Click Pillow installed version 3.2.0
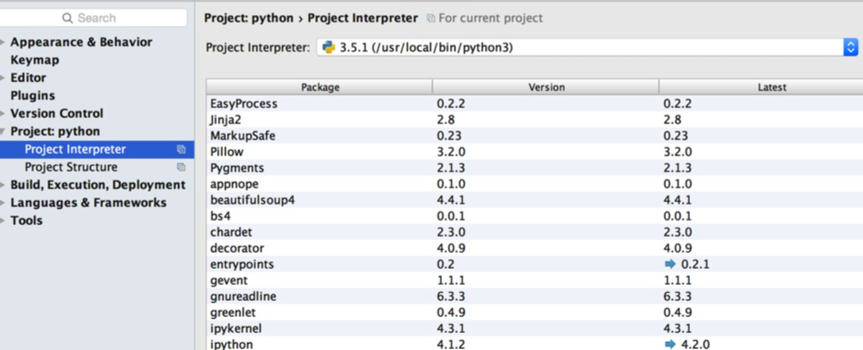 point(452,152)
